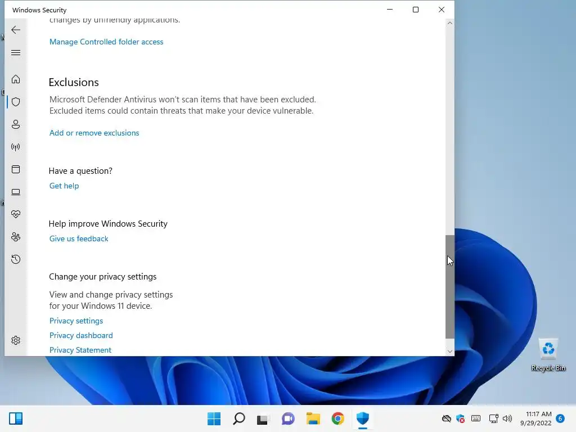This screenshot has width=576, height=432.
Task: Click the scroll down arrow
Action: tap(449, 352)
